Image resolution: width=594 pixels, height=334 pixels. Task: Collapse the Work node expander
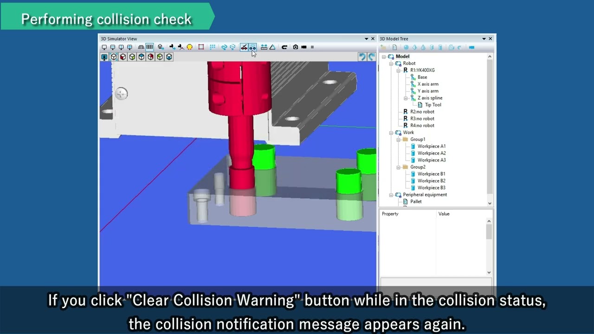(x=391, y=133)
